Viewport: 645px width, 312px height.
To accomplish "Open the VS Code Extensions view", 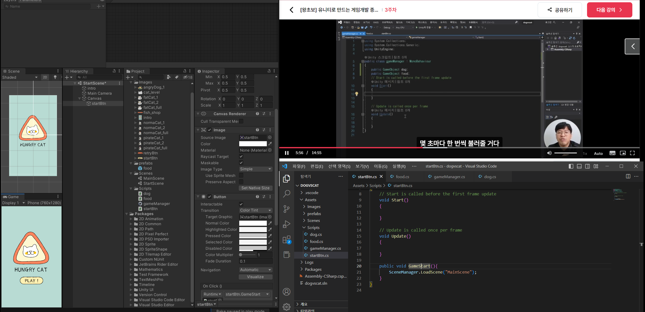I will [287, 239].
